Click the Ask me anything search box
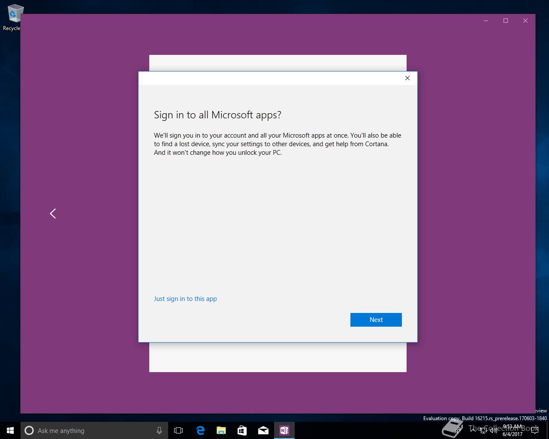The height and width of the screenshot is (439, 549). click(94, 430)
